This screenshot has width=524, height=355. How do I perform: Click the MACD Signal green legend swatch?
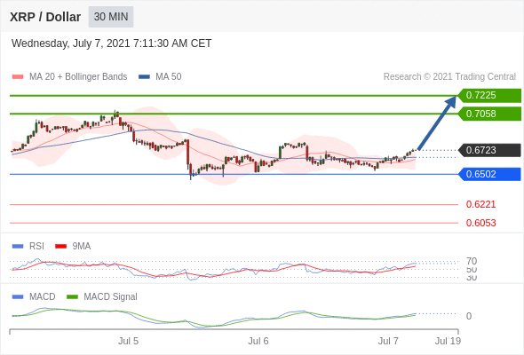(72, 297)
